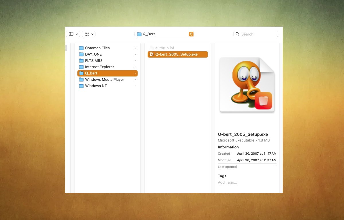The width and height of the screenshot is (344, 220).
Task: Expand Common Files using its chevron
Action: tap(135, 48)
